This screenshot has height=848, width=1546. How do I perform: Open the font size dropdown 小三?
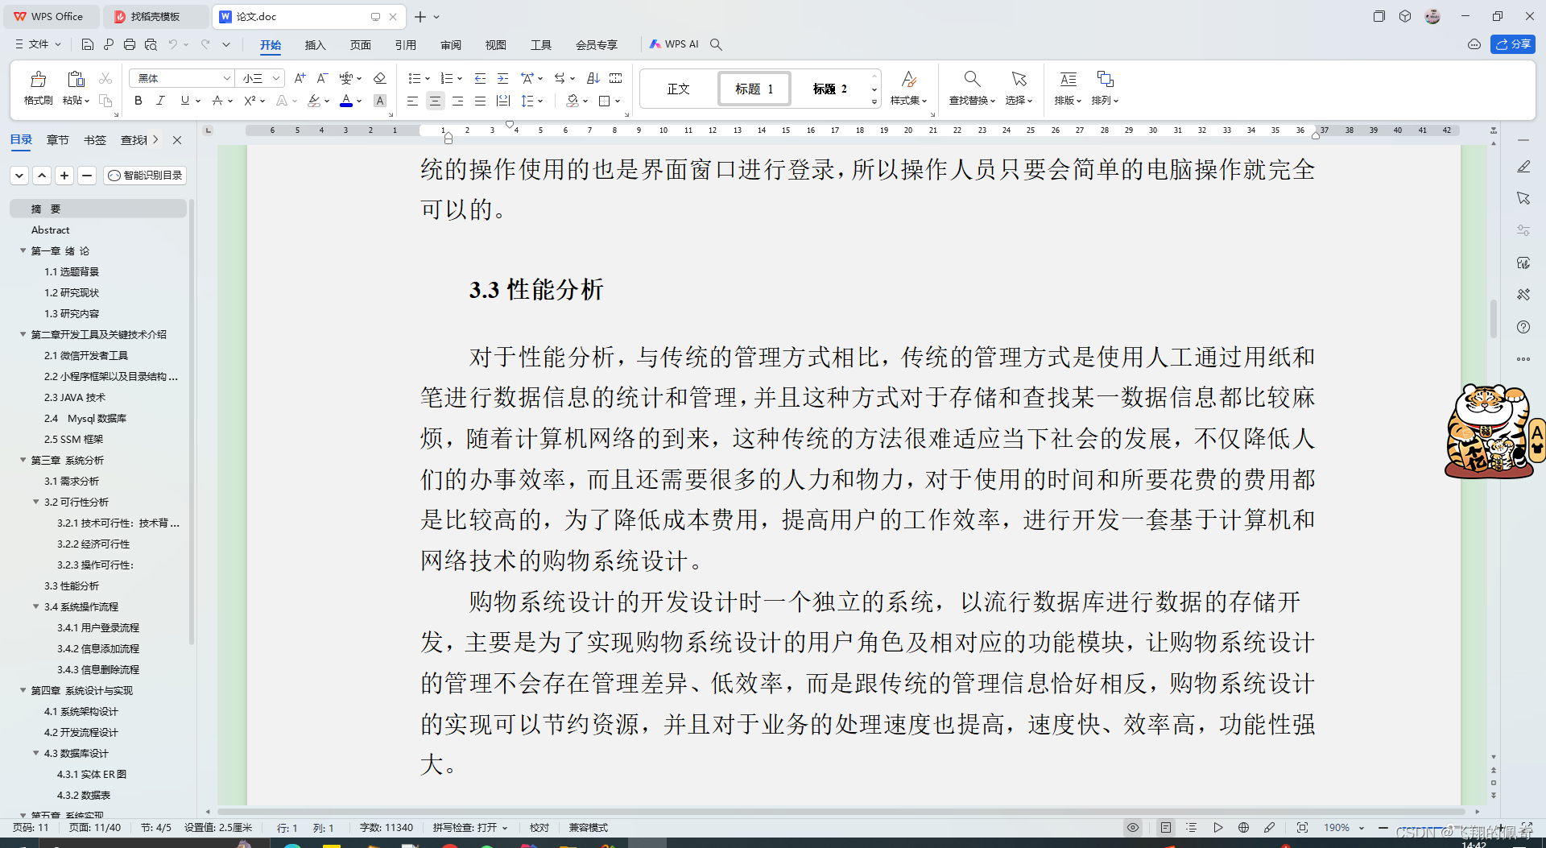tap(276, 78)
